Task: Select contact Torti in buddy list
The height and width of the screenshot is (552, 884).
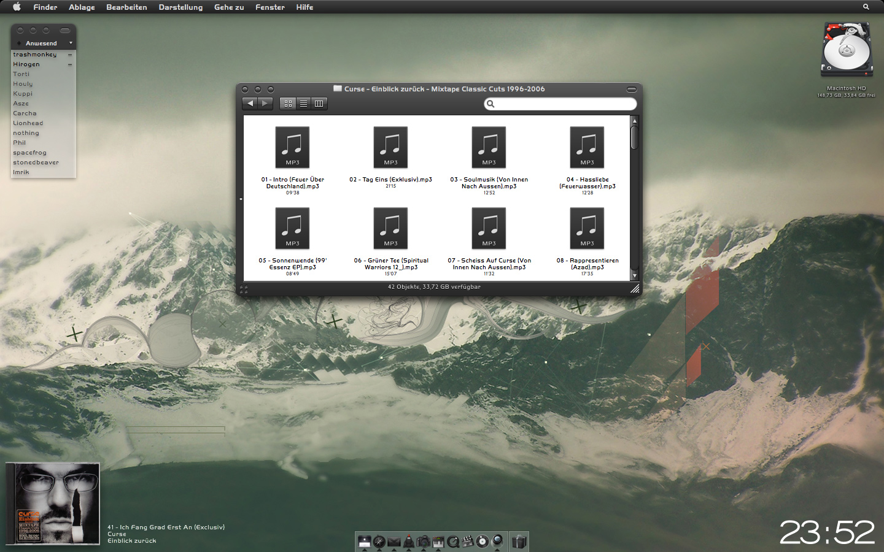Action: point(43,74)
